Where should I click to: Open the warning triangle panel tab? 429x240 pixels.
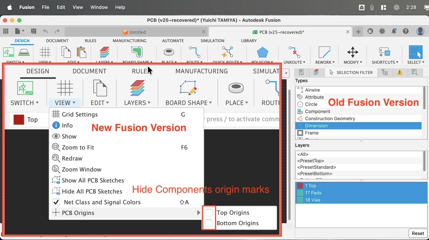[400, 72]
